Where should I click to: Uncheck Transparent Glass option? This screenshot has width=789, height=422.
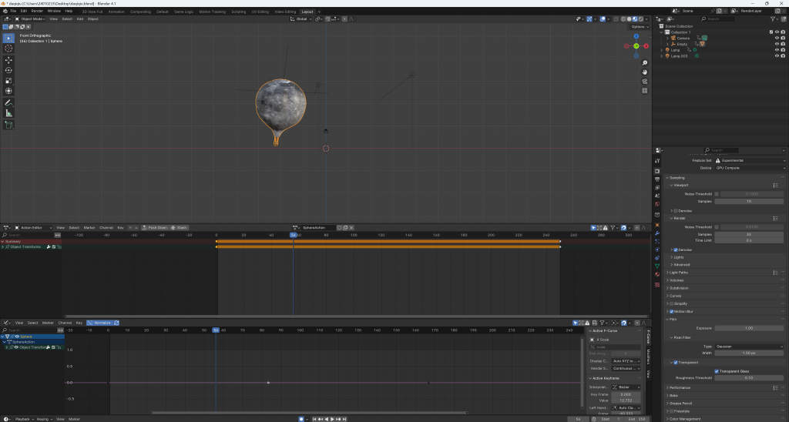point(717,371)
